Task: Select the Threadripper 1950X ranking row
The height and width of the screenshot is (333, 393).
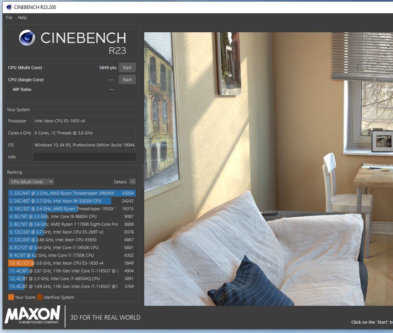Action: coord(72,209)
